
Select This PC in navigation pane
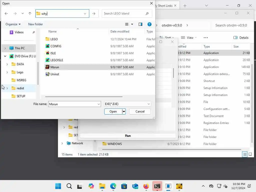(19, 48)
